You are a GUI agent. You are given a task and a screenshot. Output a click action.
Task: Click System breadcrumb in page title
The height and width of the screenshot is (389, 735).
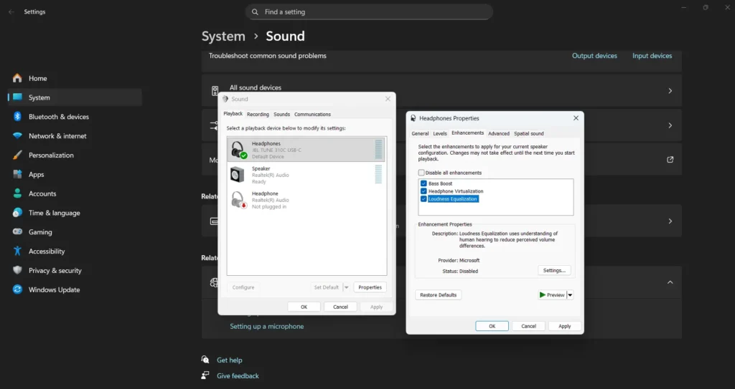(223, 36)
